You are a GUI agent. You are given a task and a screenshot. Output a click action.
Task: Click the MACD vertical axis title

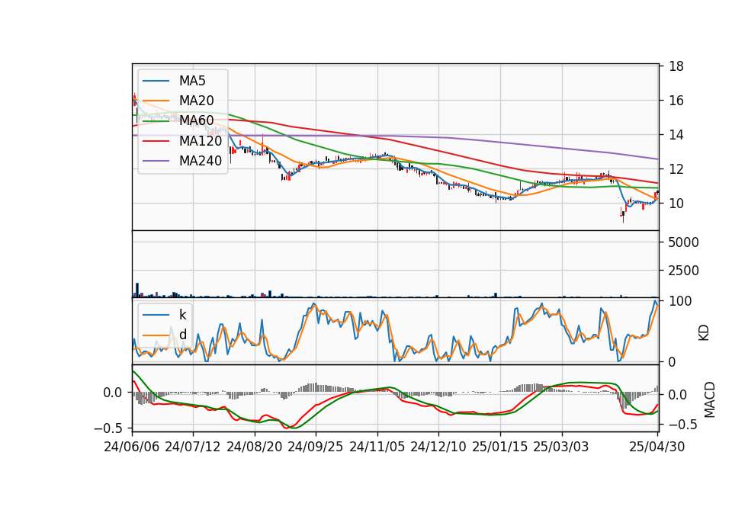[710, 399]
